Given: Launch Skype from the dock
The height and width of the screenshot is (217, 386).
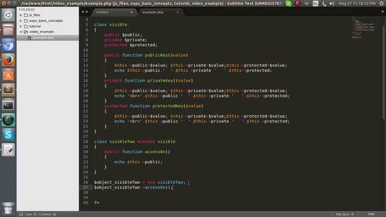Looking at the screenshot, I should coord(8,135).
